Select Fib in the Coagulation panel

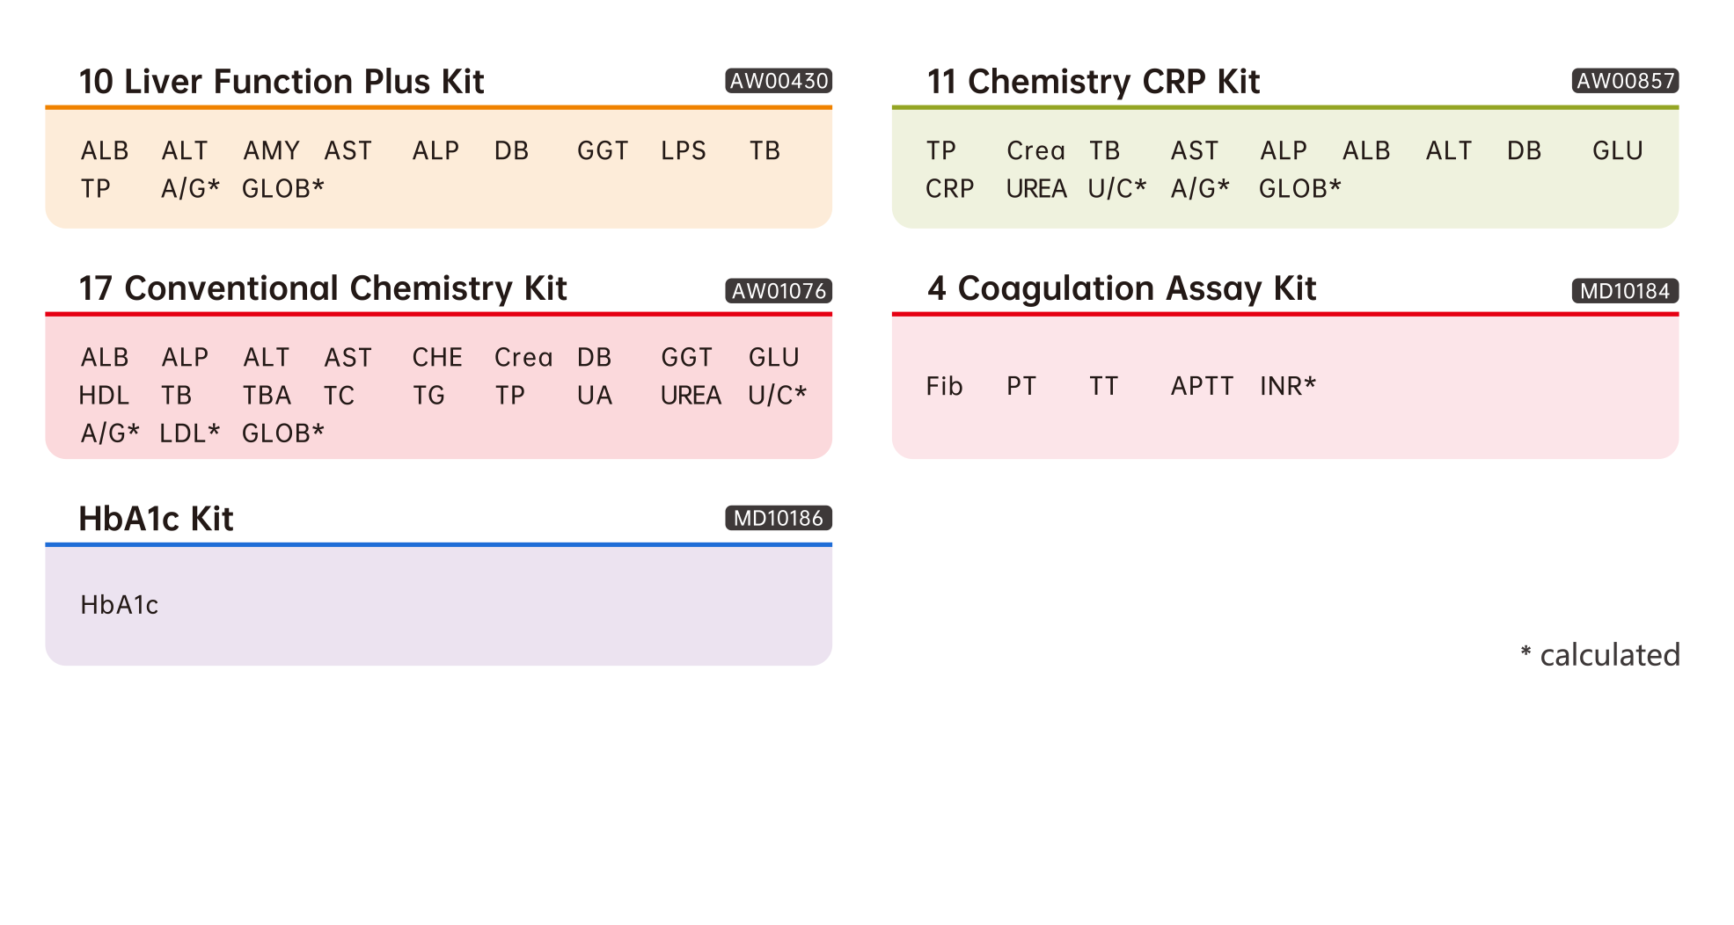coord(944,387)
